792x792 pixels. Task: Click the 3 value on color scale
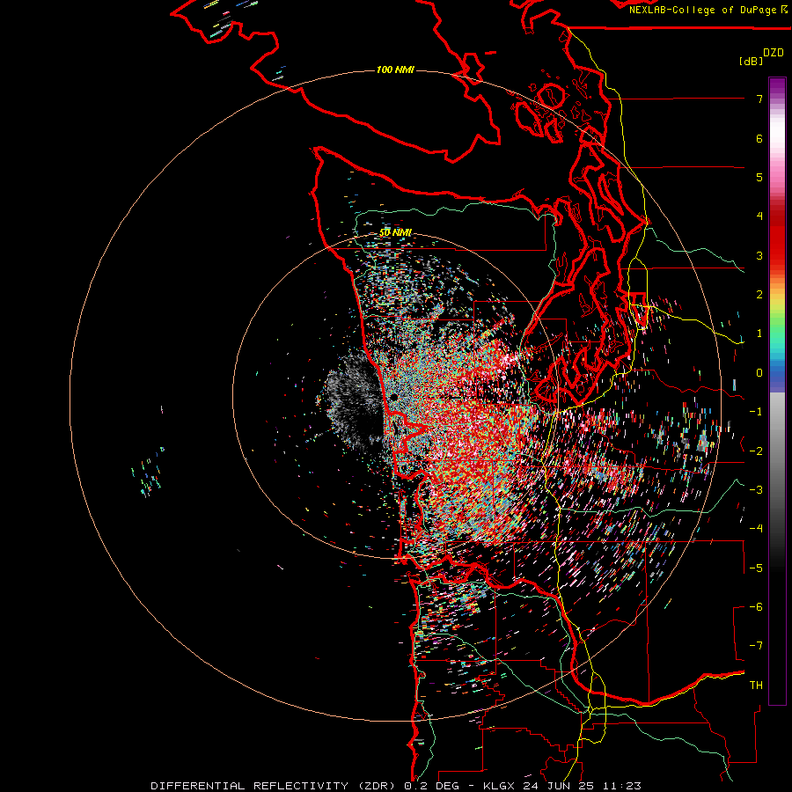(x=759, y=255)
